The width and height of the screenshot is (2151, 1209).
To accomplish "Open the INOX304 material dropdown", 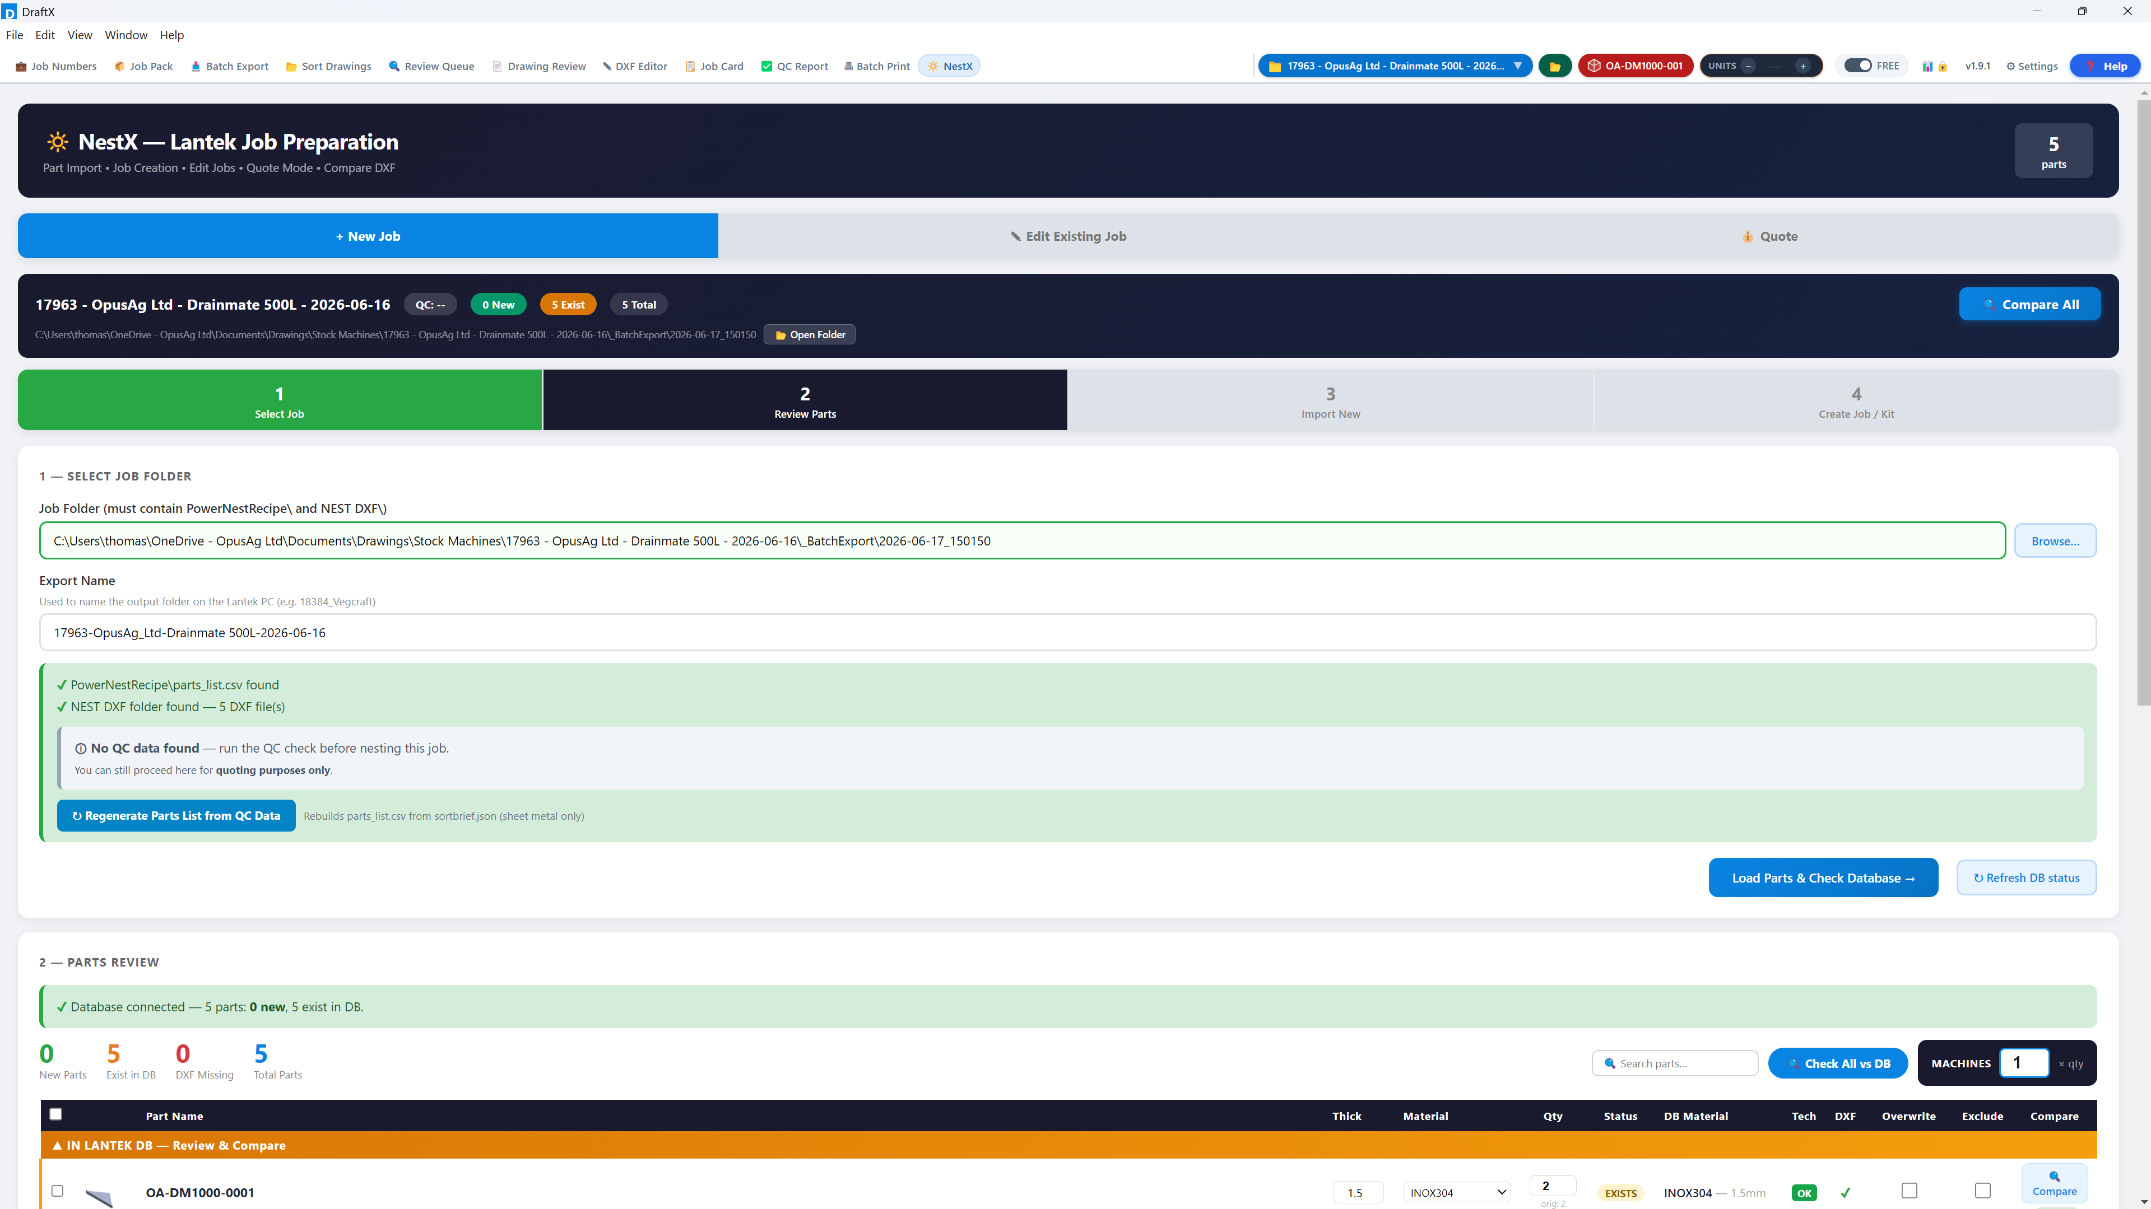I will click(x=1457, y=1193).
